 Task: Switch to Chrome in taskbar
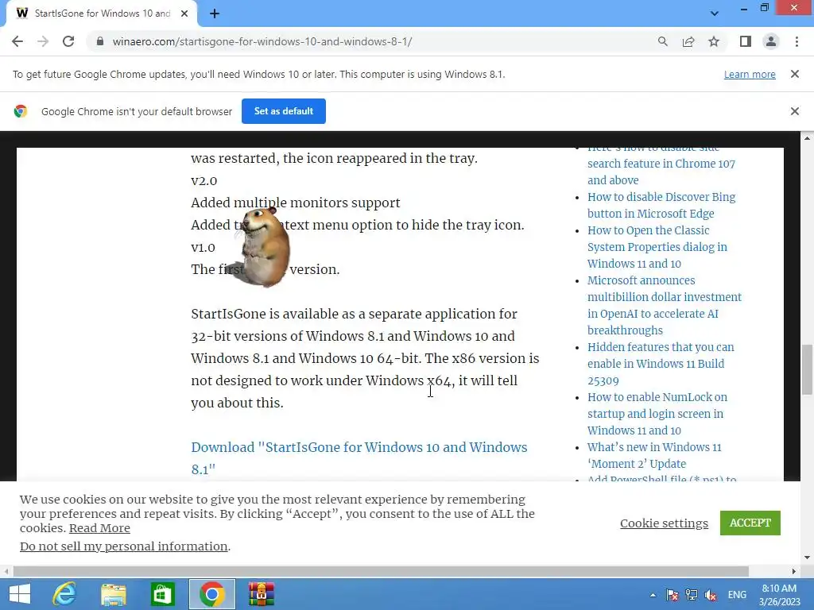pyautogui.click(x=211, y=594)
